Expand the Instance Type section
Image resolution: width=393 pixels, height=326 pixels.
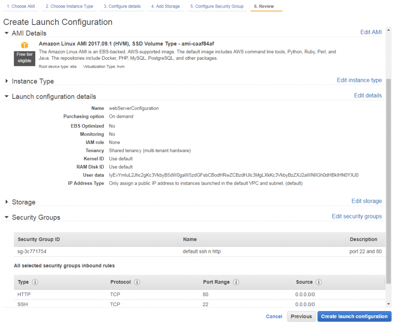(6, 81)
